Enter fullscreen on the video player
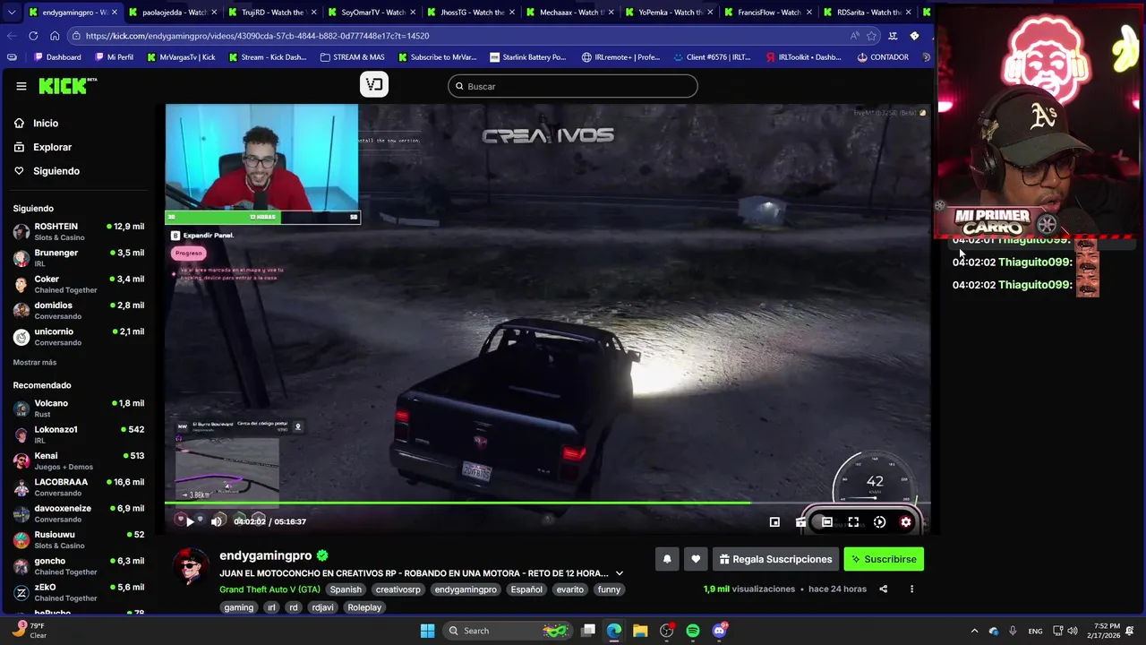 [x=853, y=522]
